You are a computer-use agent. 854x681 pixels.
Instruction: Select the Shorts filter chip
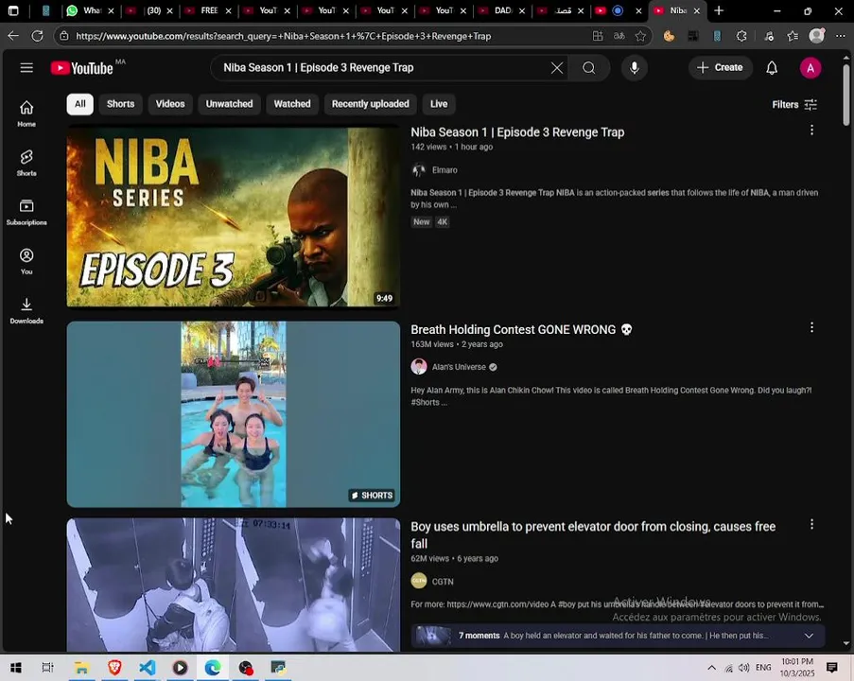120,104
